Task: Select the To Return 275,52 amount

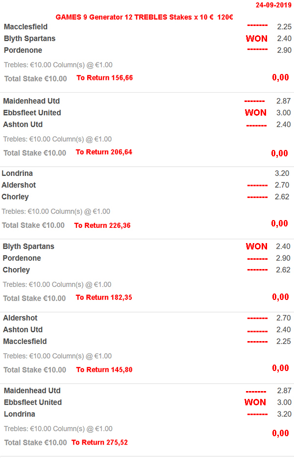Action: pyautogui.click(x=99, y=443)
